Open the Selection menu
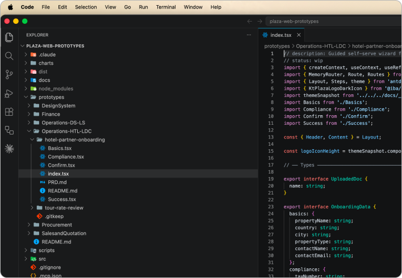Screen dimensions: 402x278 click(x=86, y=7)
